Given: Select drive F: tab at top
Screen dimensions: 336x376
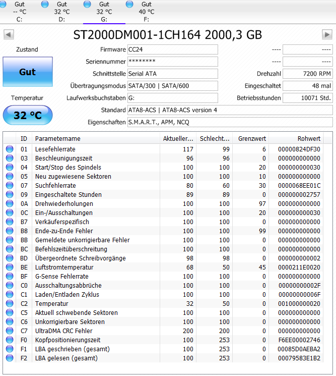Looking at the screenshot, I should (146, 12).
